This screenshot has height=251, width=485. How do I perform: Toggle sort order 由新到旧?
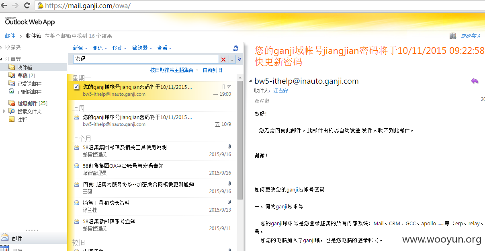[213, 70]
